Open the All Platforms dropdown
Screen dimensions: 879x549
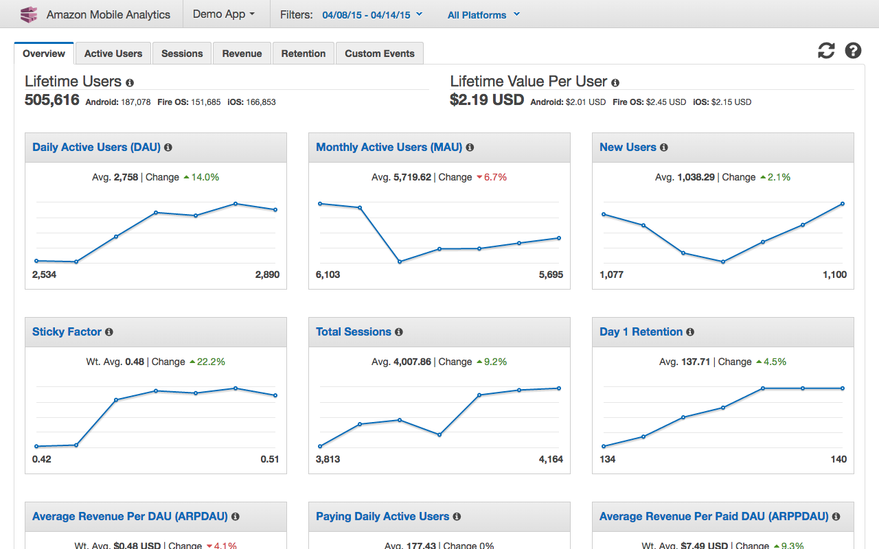pyautogui.click(x=483, y=14)
